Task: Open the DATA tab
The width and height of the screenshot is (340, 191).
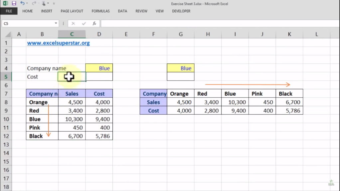Action: (x=122, y=11)
